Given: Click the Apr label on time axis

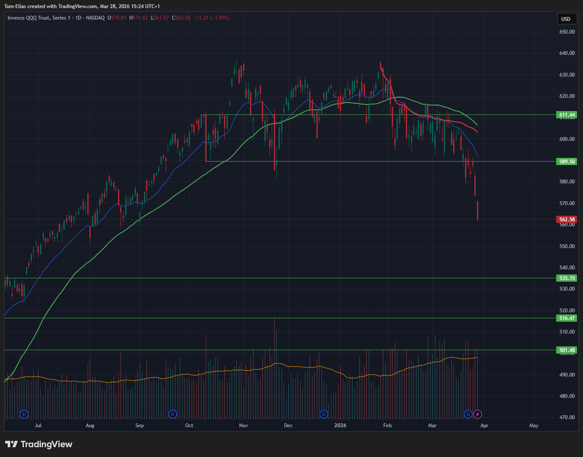Looking at the screenshot, I should [484, 426].
